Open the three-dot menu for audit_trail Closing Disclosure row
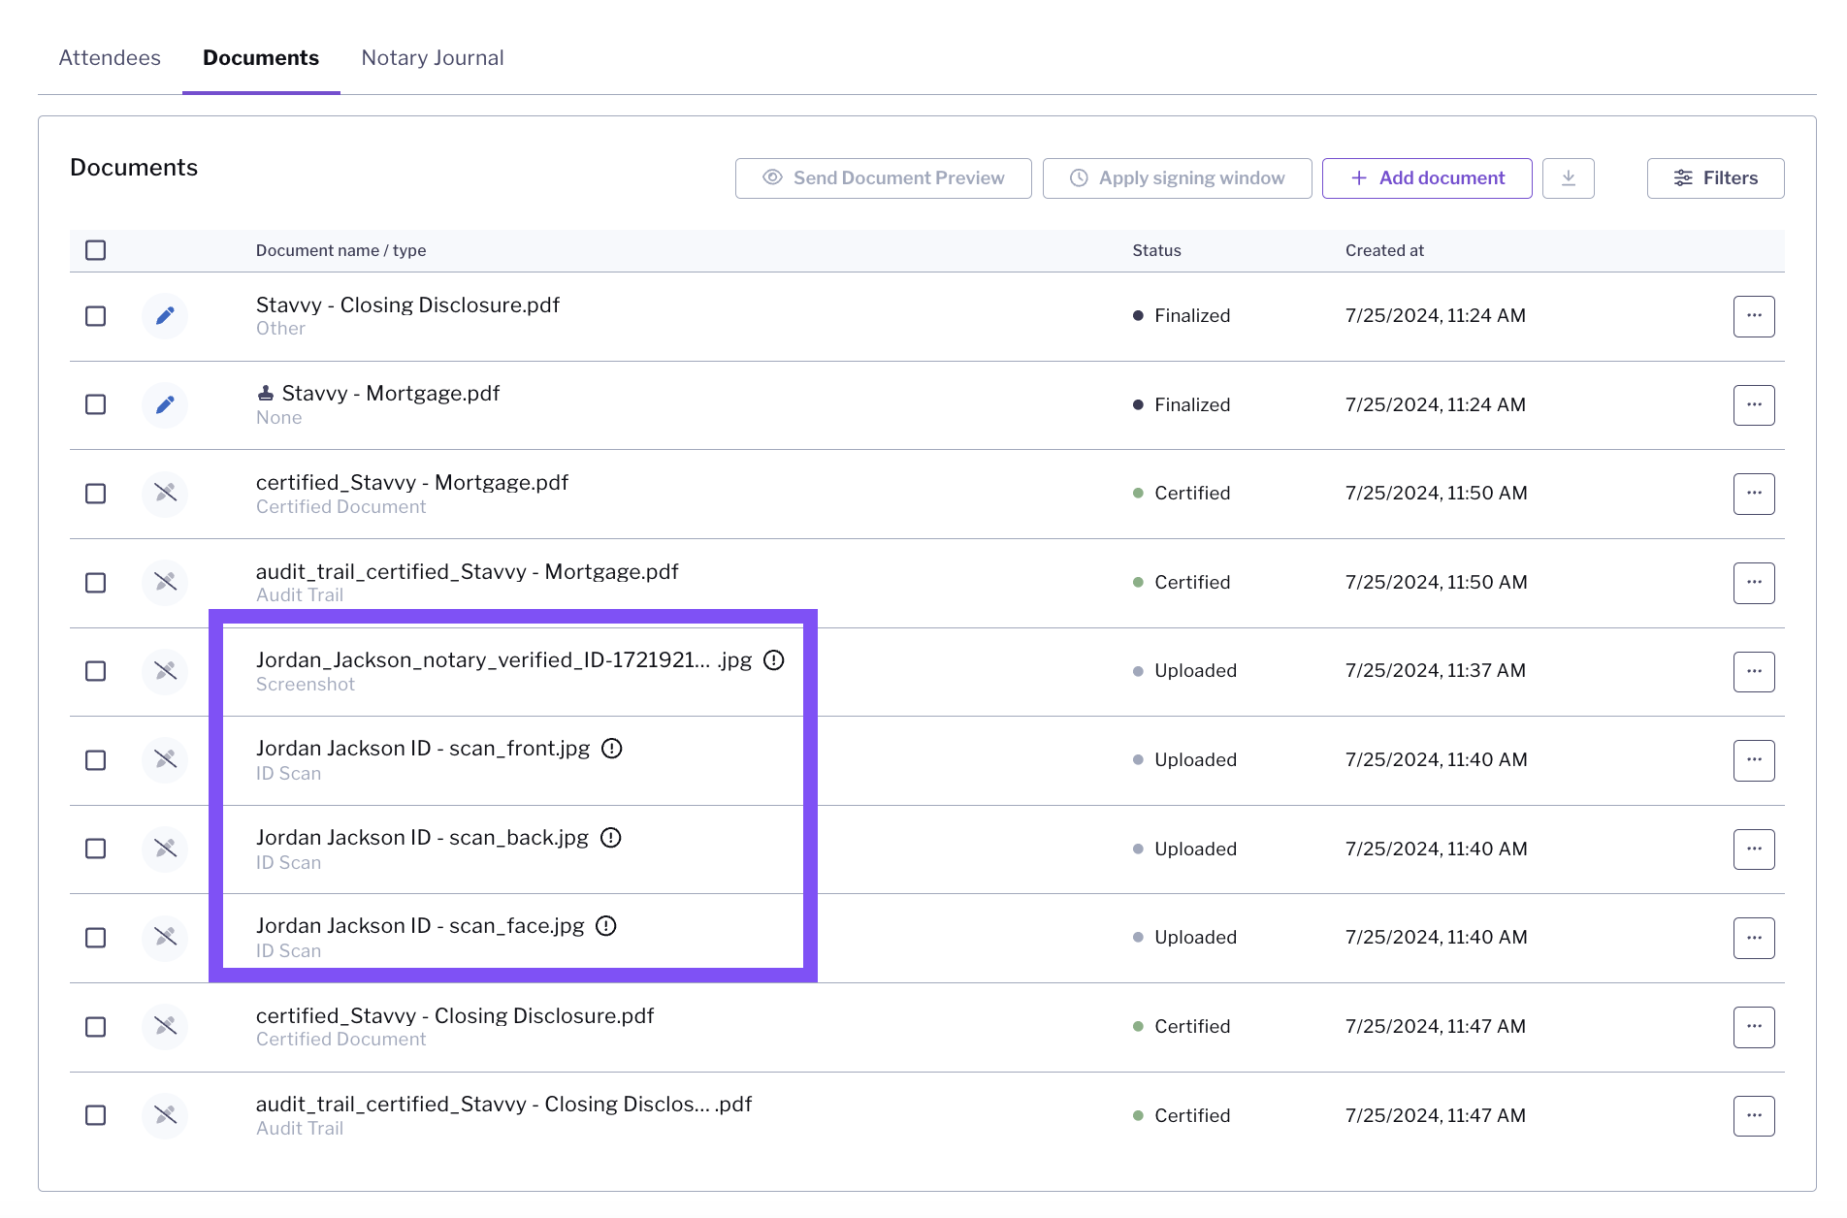 (1754, 1116)
